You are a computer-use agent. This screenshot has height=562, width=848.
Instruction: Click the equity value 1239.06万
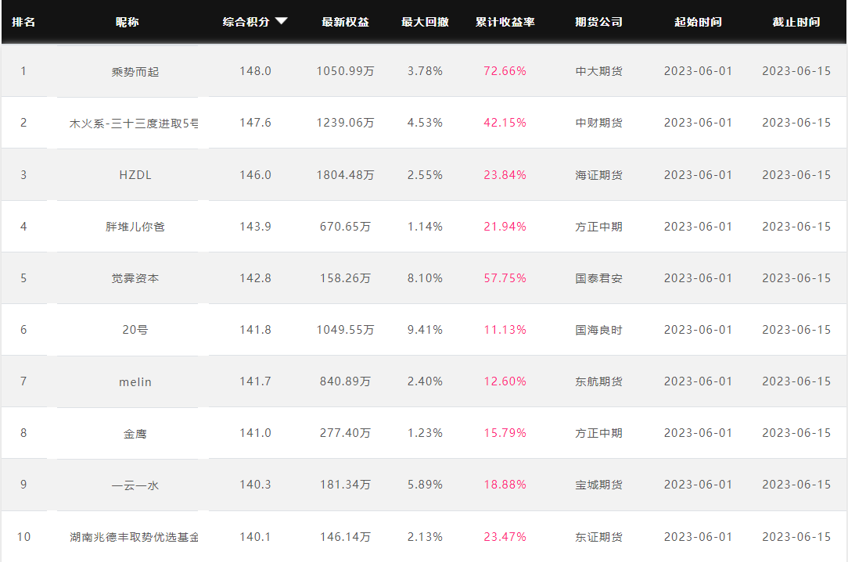[x=346, y=123]
